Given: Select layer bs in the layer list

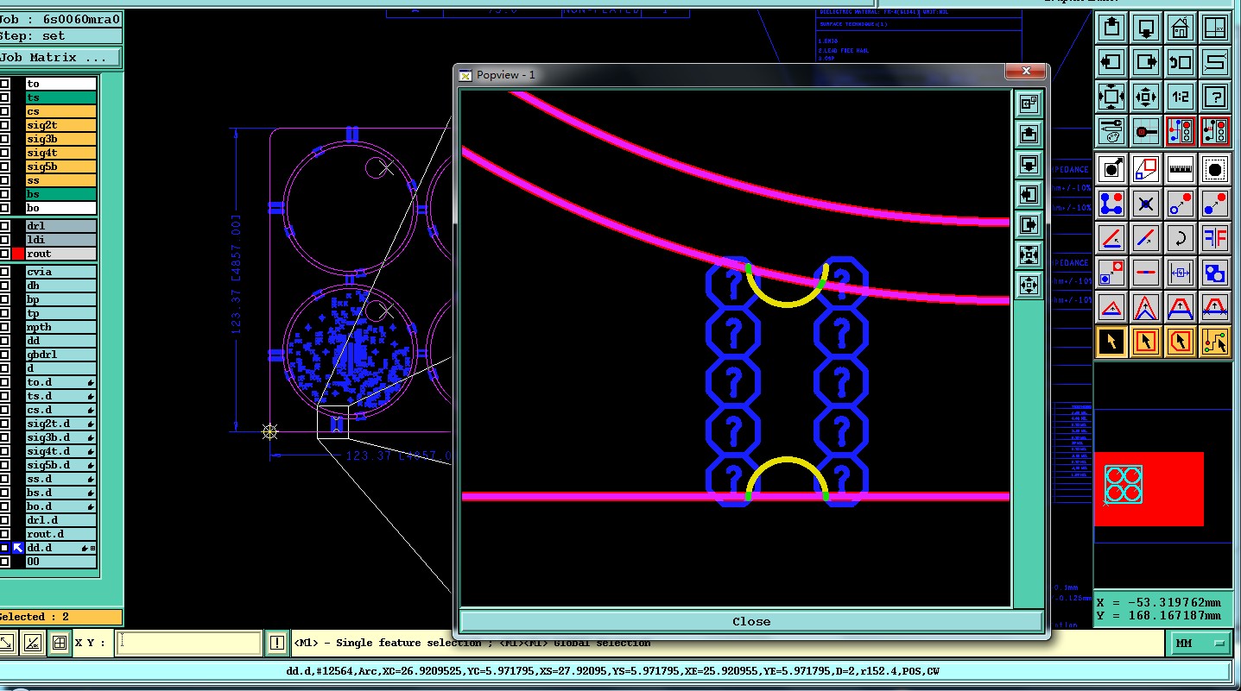Looking at the screenshot, I should pyautogui.click(x=60, y=194).
